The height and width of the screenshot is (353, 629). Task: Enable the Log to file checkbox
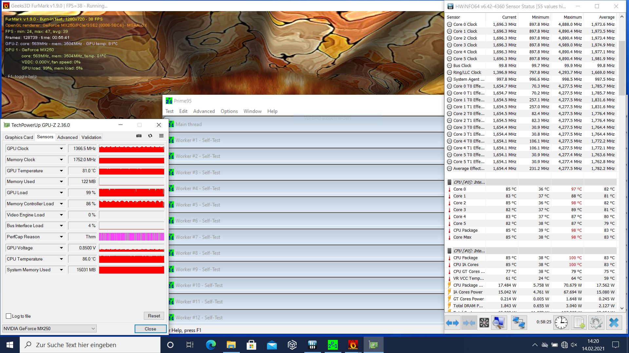9,316
